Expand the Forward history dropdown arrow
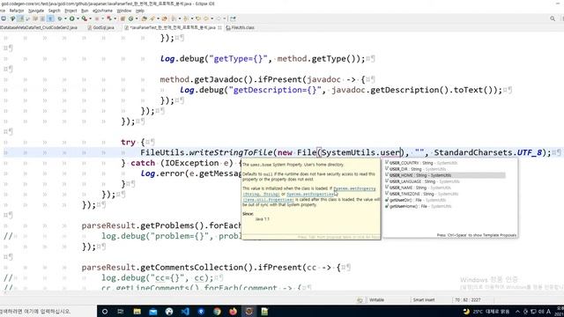Screen dimensions: 564x317 coord(225,18)
